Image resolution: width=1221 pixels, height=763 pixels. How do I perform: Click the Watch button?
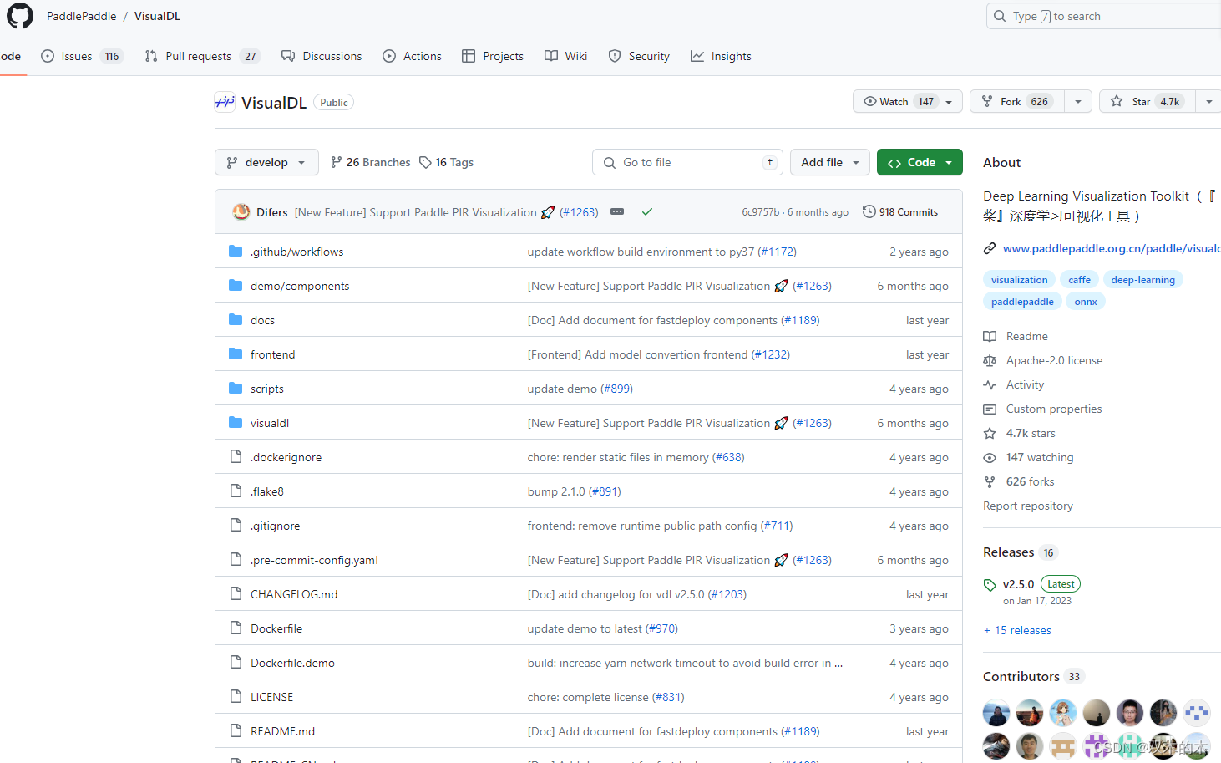pos(908,101)
